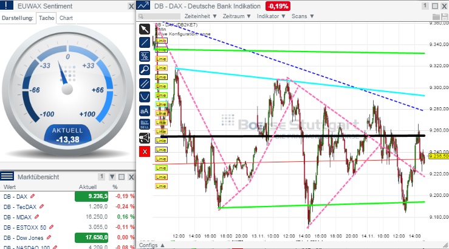Screen dimensions: 449x249
Task: Click the 0,16 % MDAX change value
Action: pyautogui.click(x=126, y=217)
